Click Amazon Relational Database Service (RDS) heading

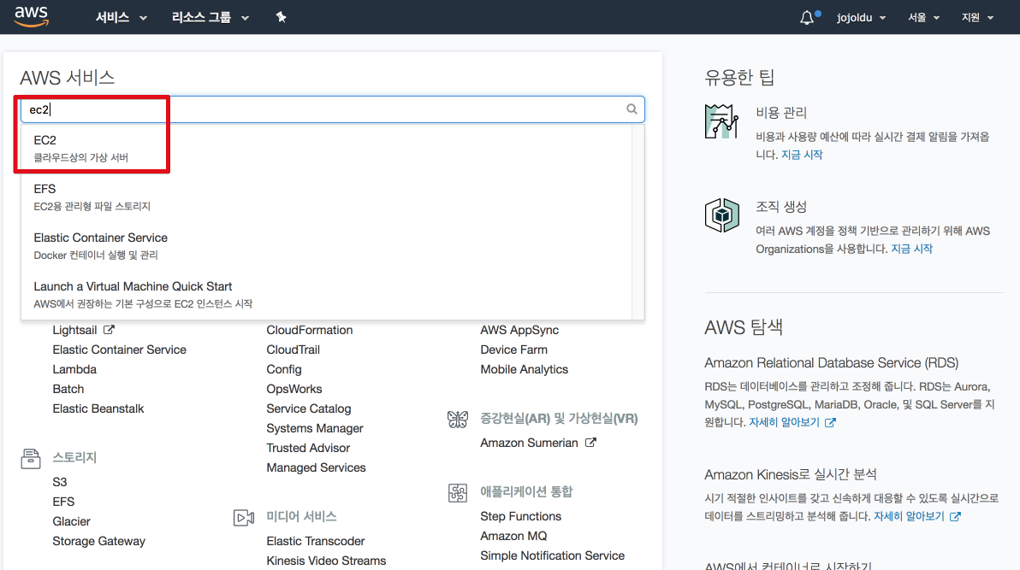(x=832, y=362)
